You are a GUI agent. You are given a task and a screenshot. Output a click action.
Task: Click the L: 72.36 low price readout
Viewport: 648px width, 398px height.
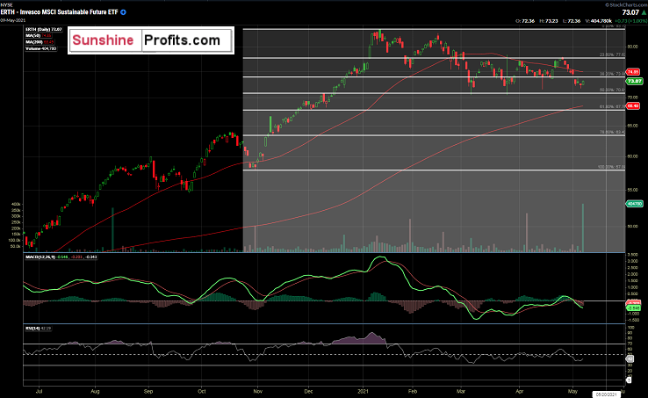click(572, 21)
